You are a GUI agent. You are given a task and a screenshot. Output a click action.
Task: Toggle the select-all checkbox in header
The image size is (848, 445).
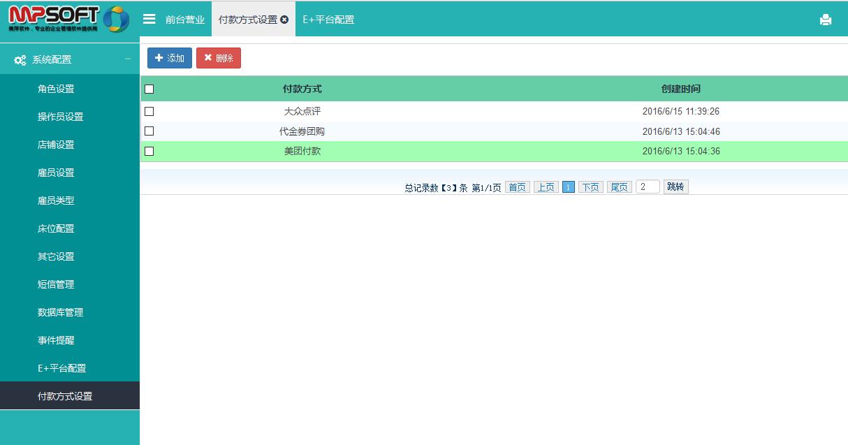tap(149, 89)
